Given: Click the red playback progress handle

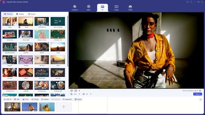Looking at the screenshot, I should 79,91.
